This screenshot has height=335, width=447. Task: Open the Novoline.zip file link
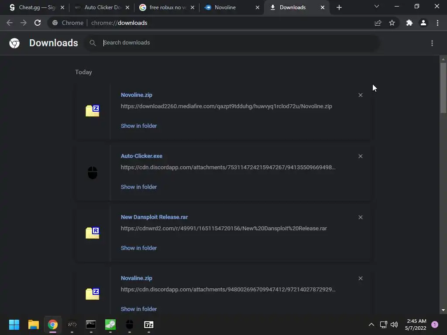click(x=137, y=95)
